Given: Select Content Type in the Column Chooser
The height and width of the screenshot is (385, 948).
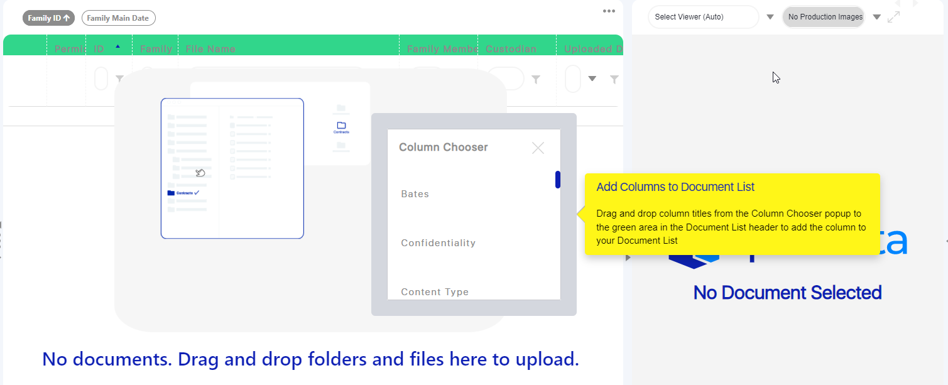Looking at the screenshot, I should click(435, 291).
